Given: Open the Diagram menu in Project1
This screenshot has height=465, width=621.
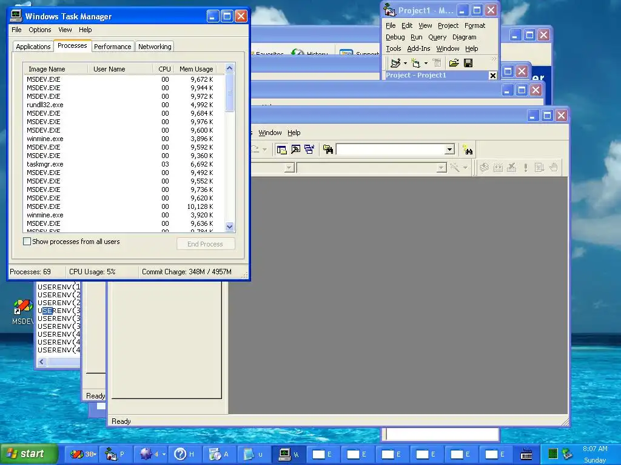Looking at the screenshot, I should pos(464,37).
